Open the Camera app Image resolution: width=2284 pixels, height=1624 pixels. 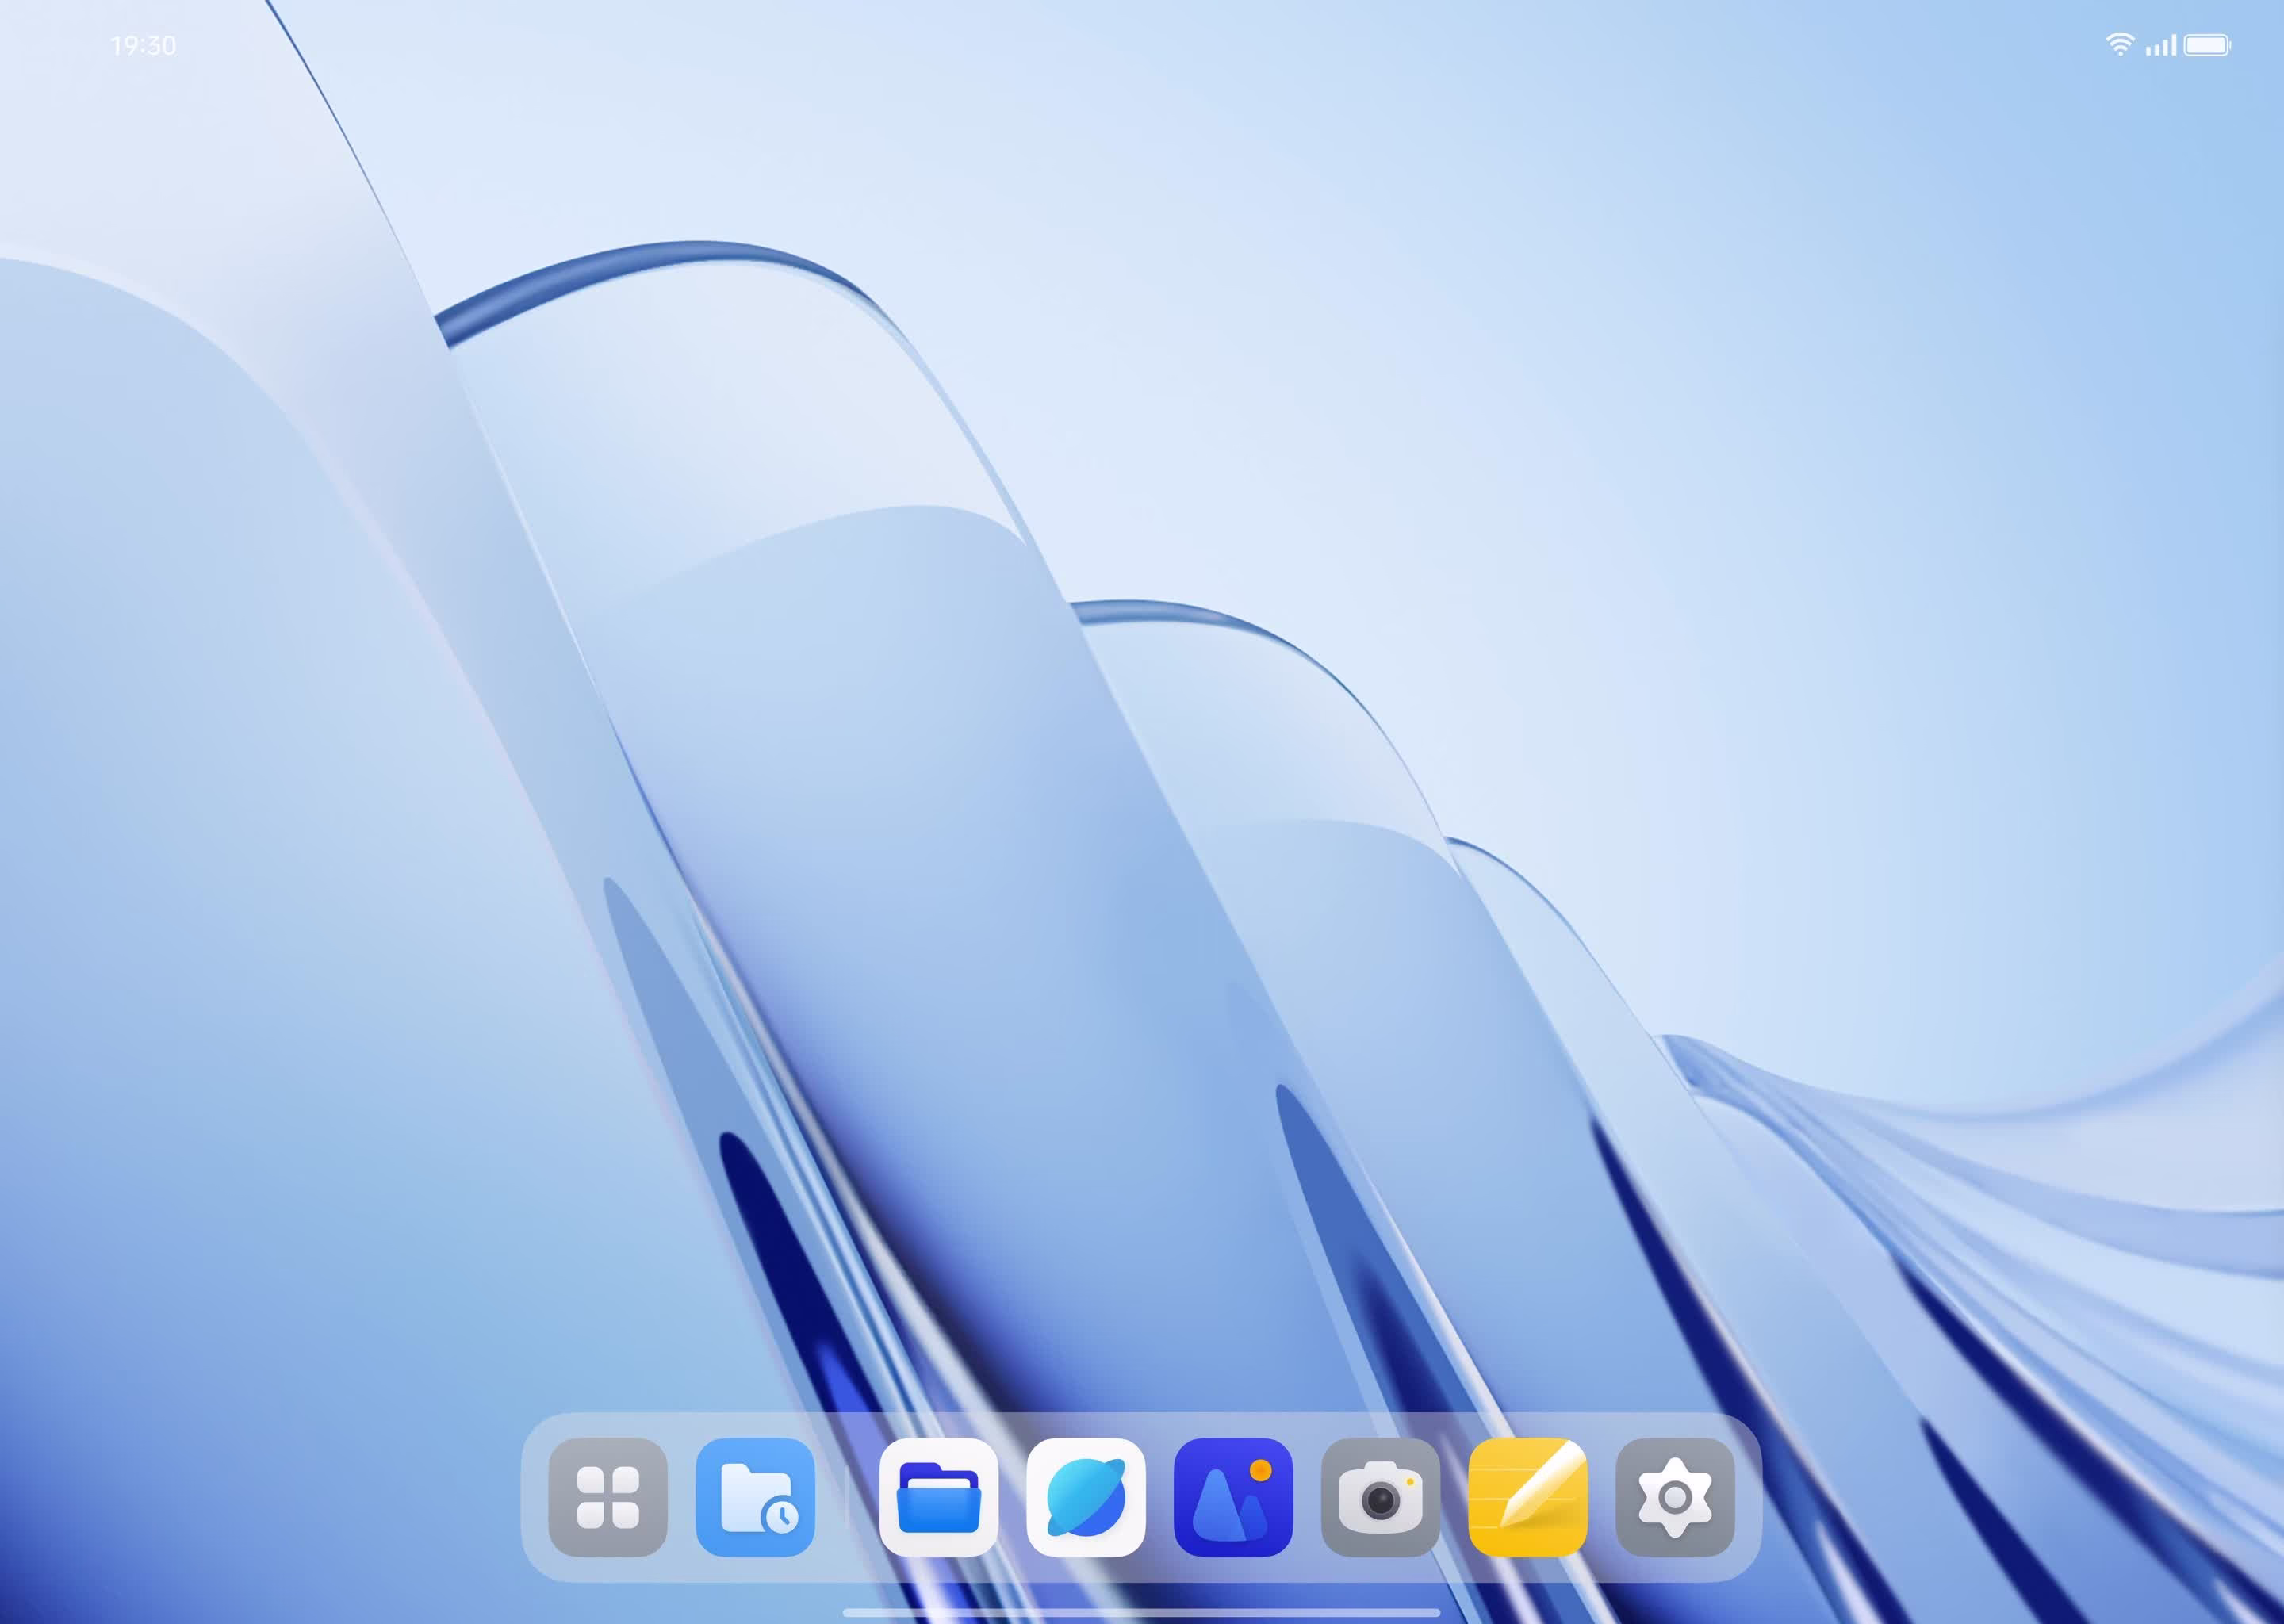(1380, 1497)
